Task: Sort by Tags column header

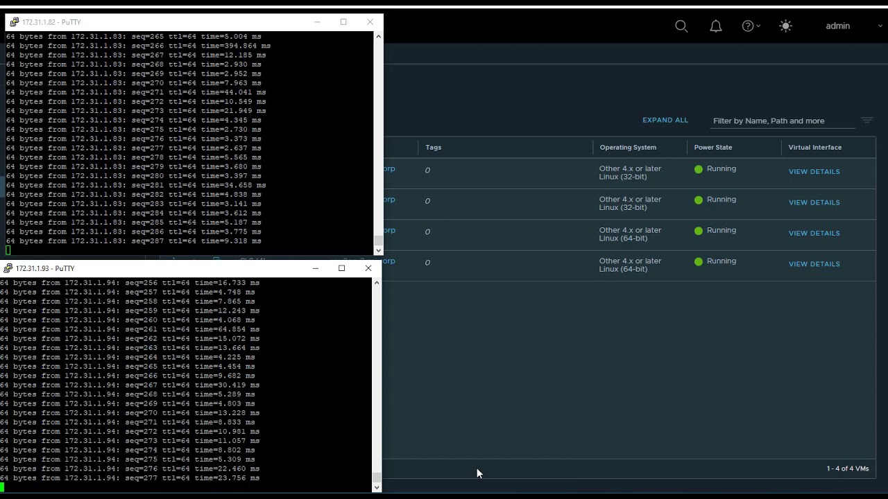Action: pos(434,147)
